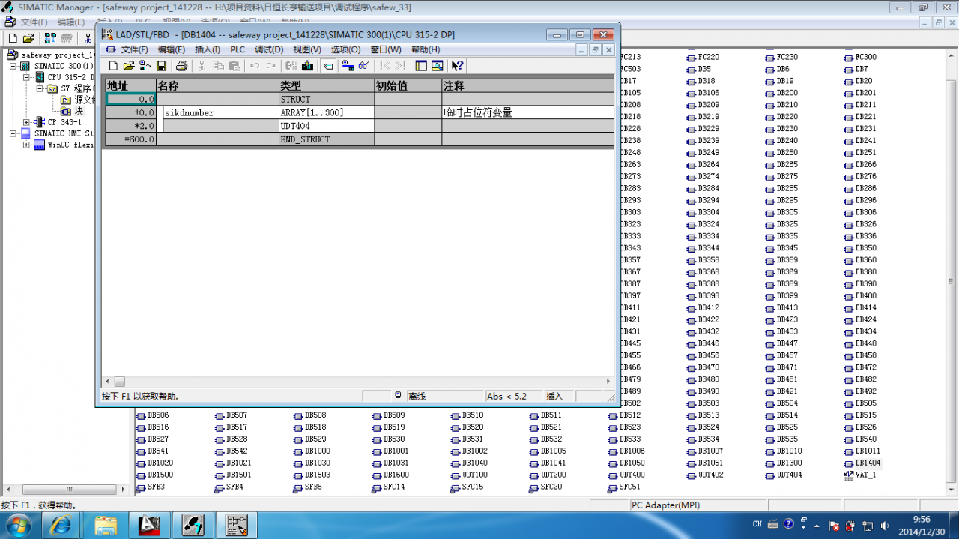
Task: Select DB1404 block icon in SIMATIC Manager
Action: point(863,463)
